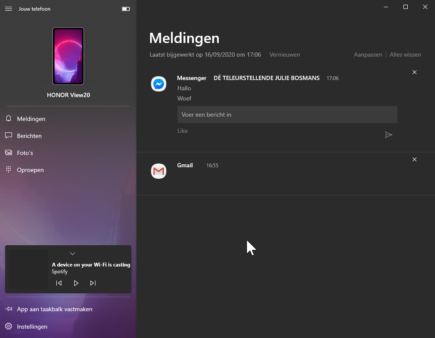Switch to the Oproepen section
This screenshot has width=435, height=338.
(30, 170)
